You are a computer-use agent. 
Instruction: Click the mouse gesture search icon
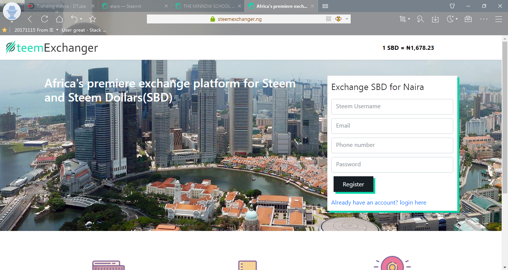420,19
